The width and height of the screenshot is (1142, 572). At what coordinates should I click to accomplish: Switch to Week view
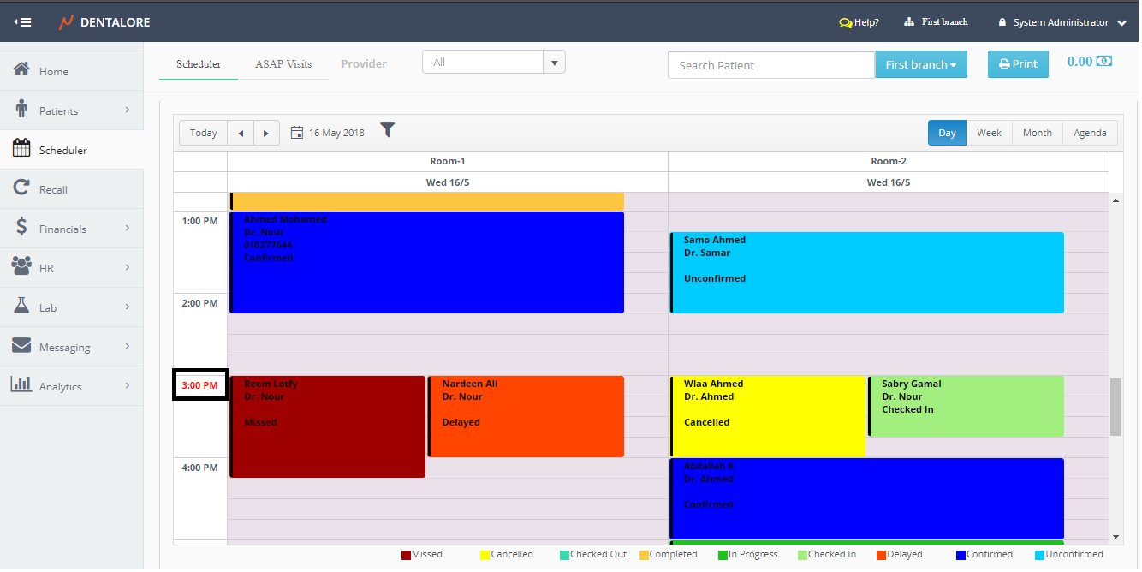point(989,133)
